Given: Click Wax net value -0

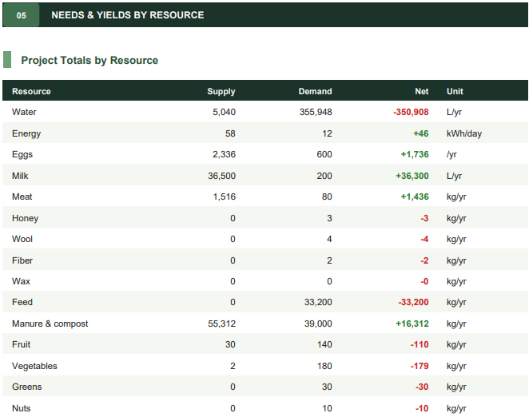Looking at the screenshot, I should (x=424, y=281).
